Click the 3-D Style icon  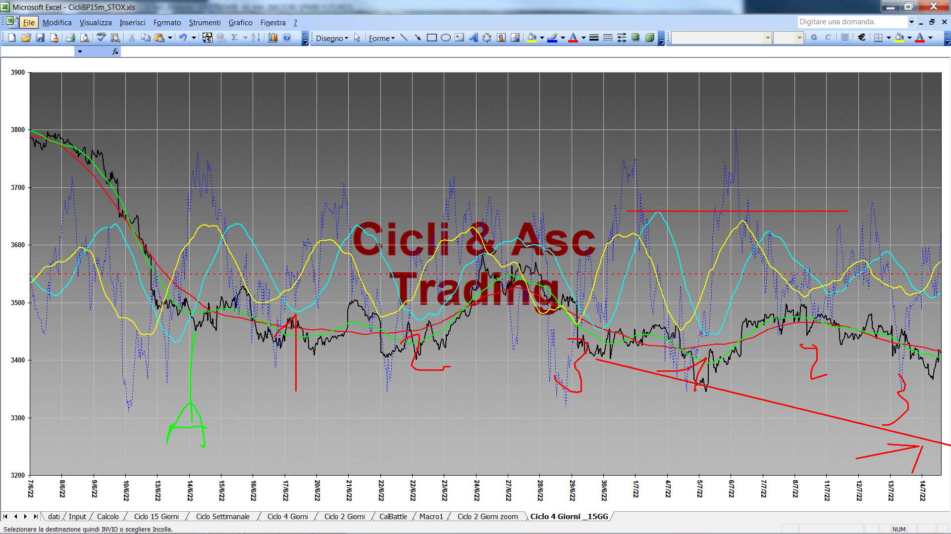click(x=649, y=38)
